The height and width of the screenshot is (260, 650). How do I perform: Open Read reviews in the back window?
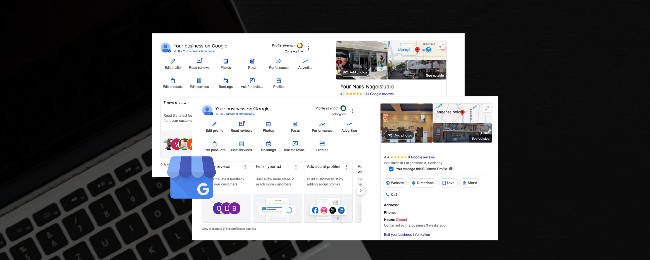coord(199,64)
